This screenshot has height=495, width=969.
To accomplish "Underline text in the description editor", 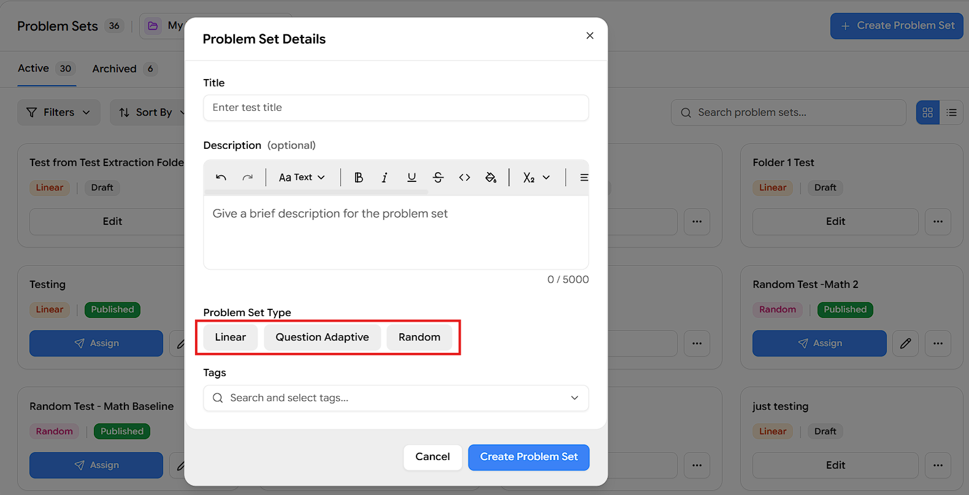I will click(x=412, y=178).
